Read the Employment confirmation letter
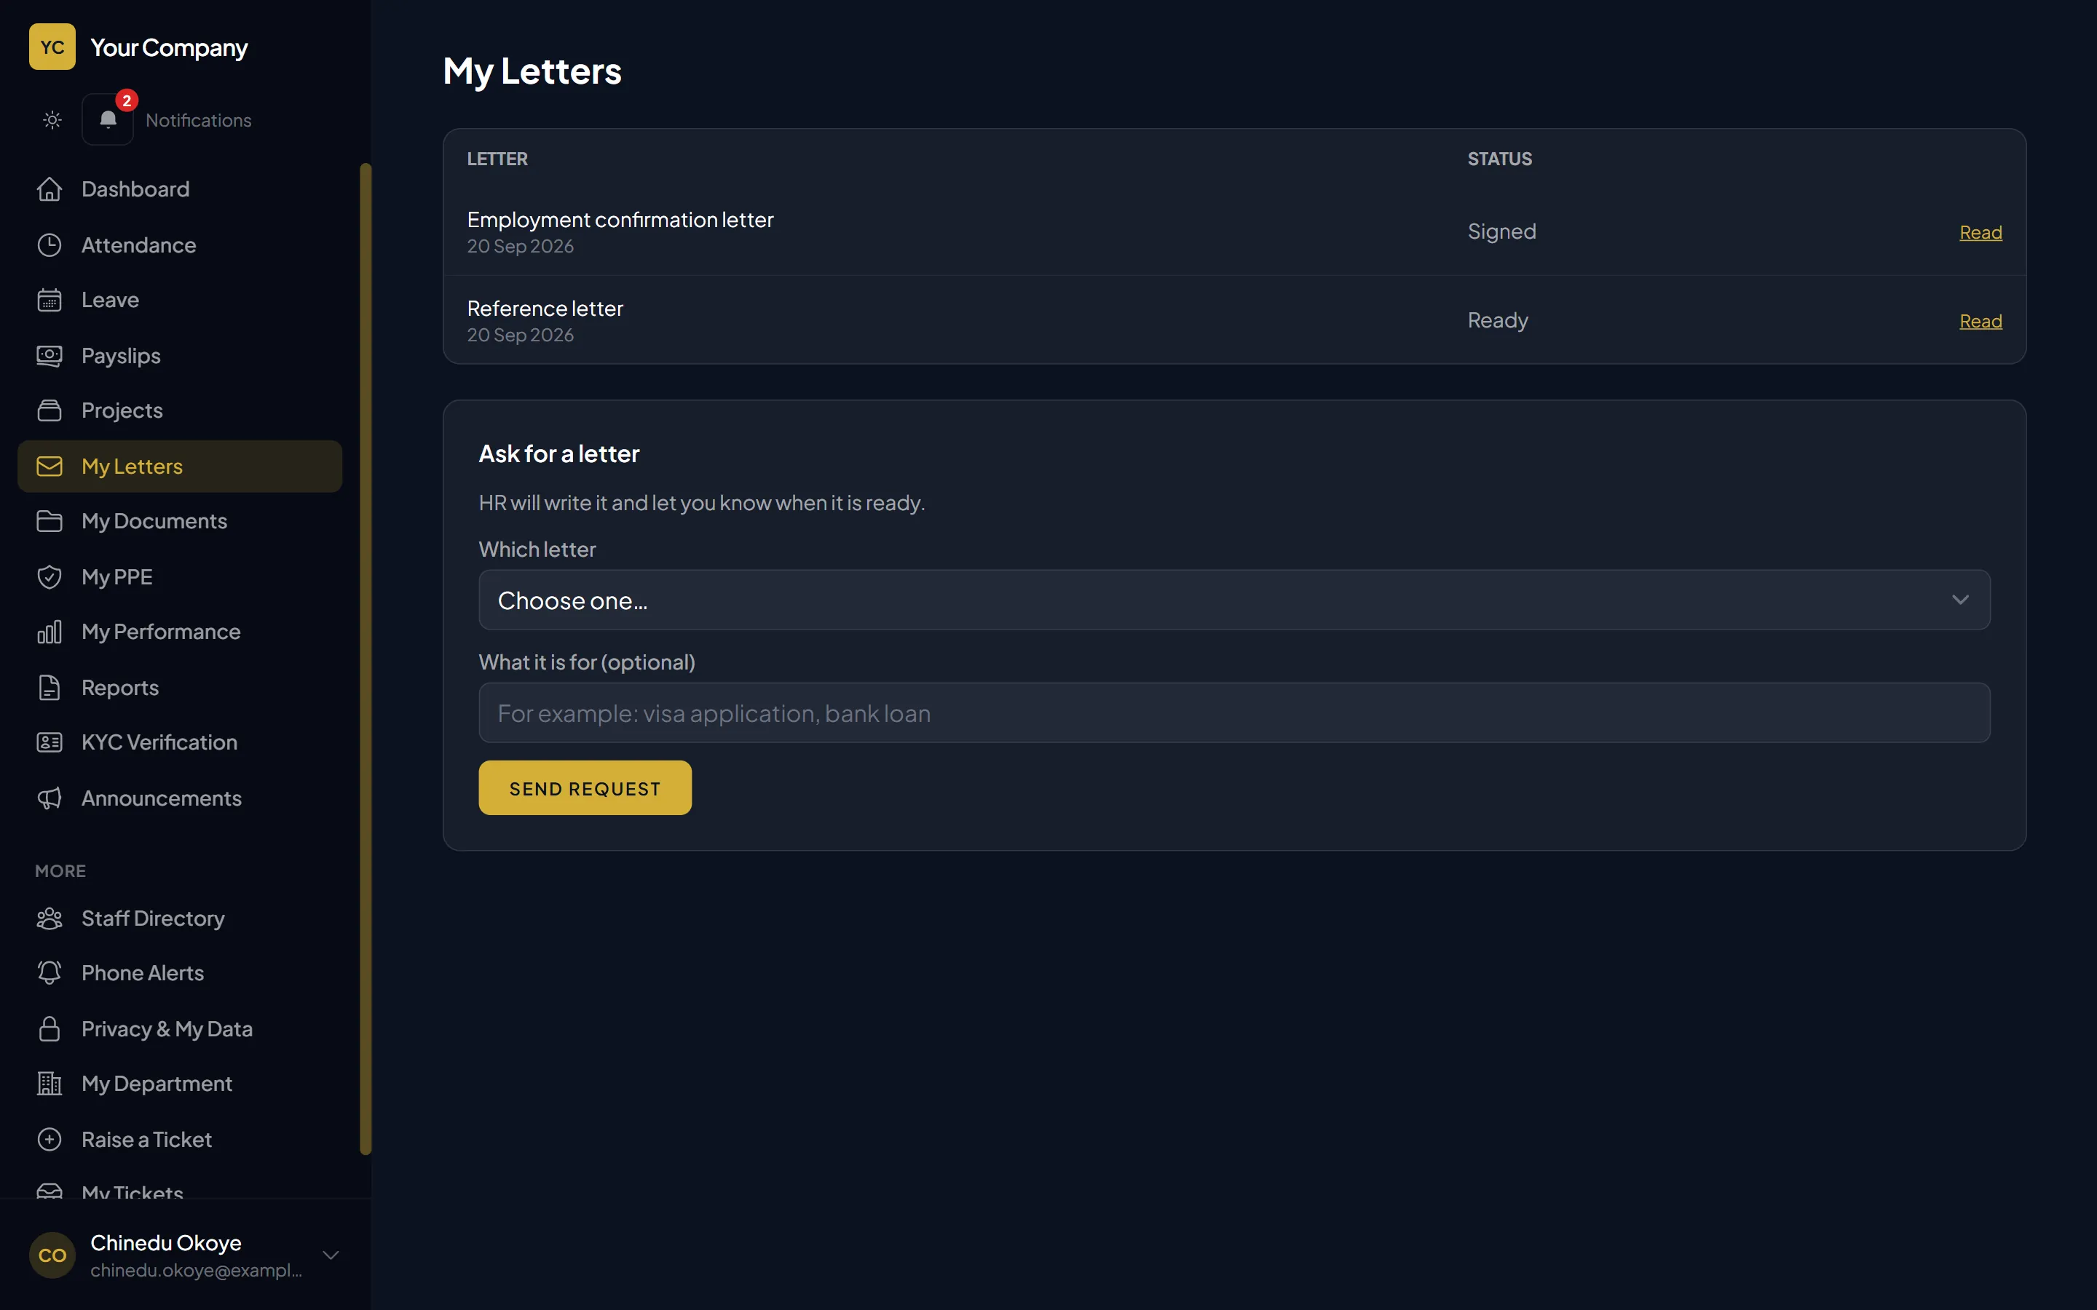Image resolution: width=2097 pixels, height=1310 pixels. click(x=1980, y=232)
